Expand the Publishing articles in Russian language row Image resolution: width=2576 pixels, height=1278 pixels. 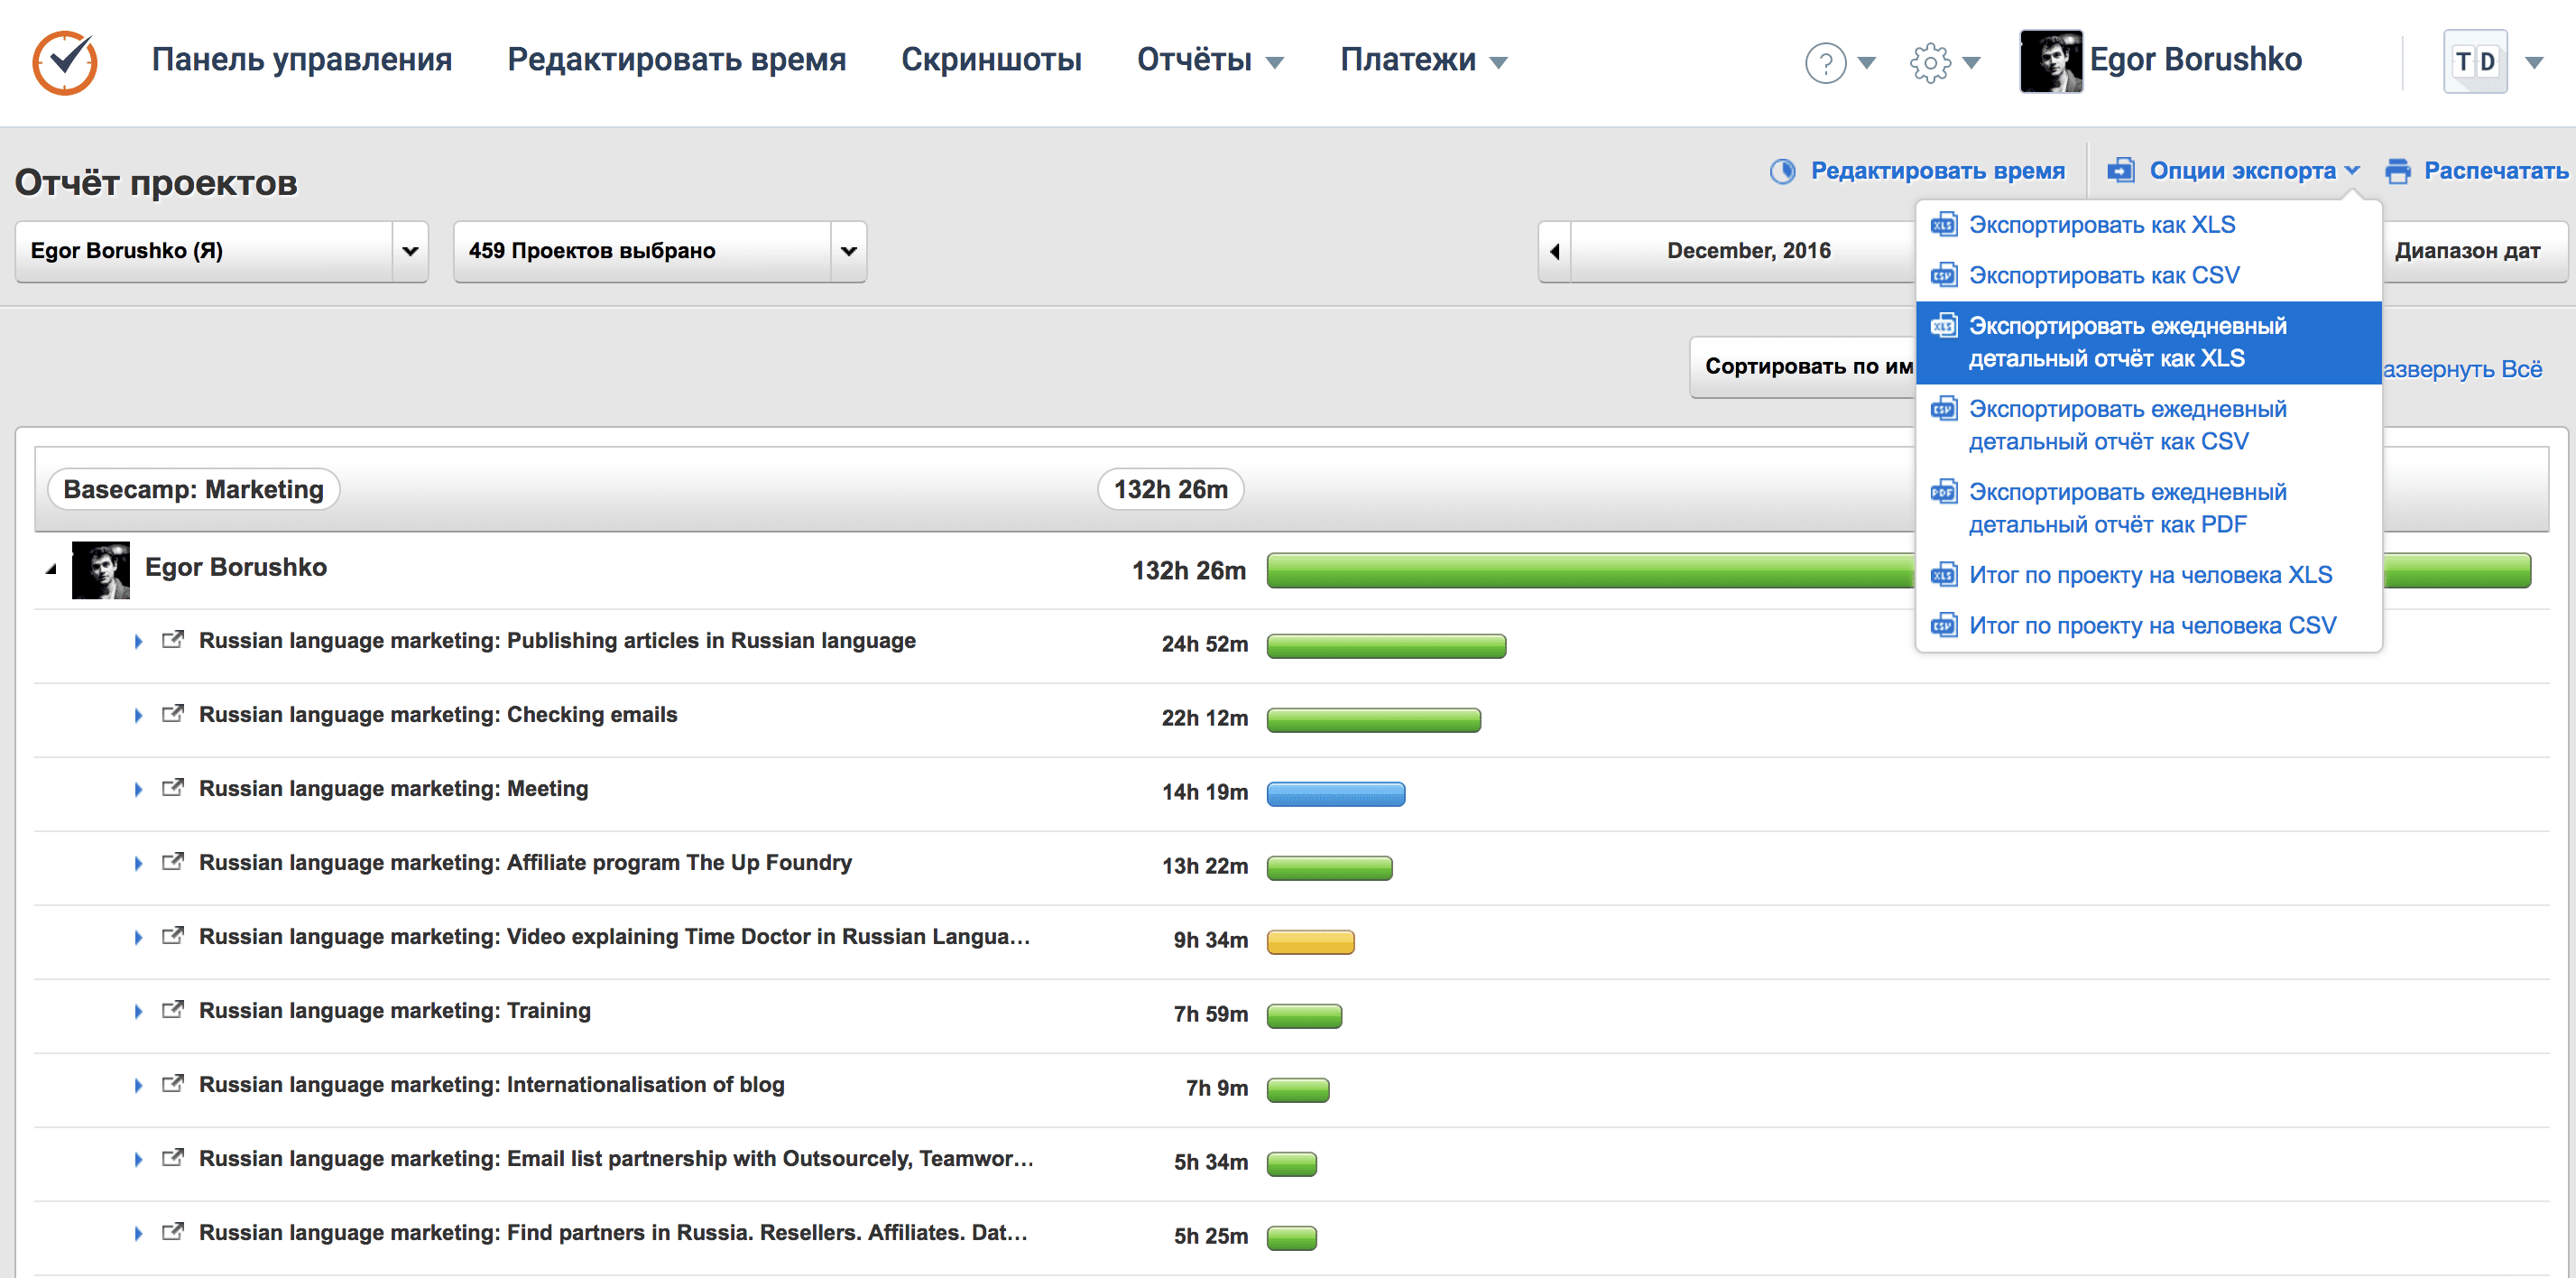click(x=138, y=641)
